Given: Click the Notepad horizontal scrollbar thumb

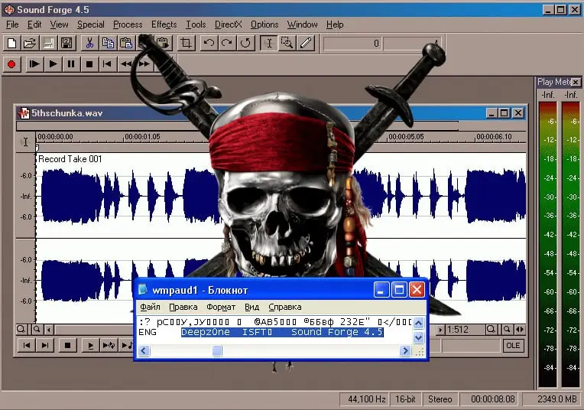Looking at the screenshot, I should pos(217,350).
